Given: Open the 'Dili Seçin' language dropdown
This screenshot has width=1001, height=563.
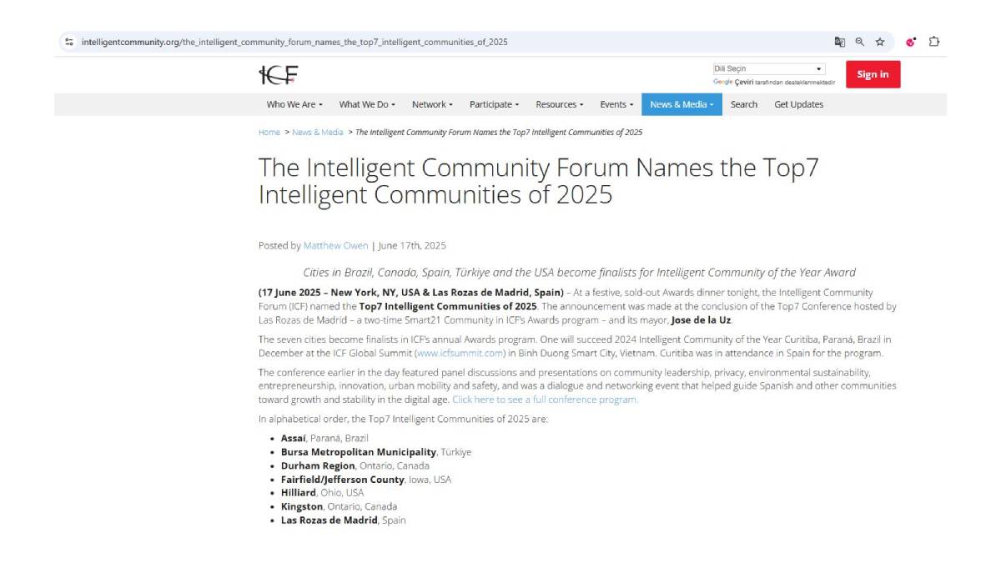Looking at the screenshot, I should click(767, 68).
